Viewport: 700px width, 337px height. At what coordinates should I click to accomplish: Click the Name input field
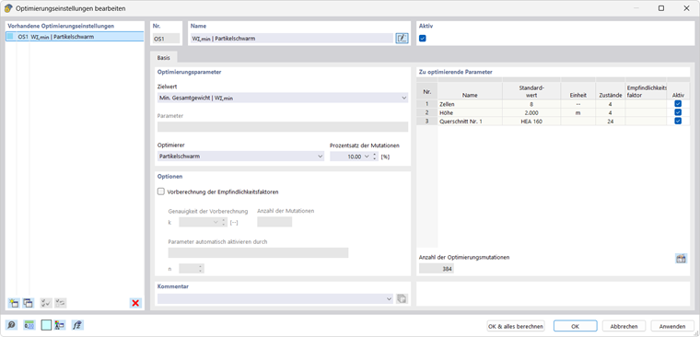click(292, 39)
